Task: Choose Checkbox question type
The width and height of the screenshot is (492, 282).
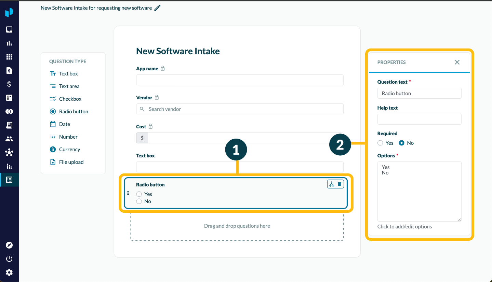Action: pos(70,99)
